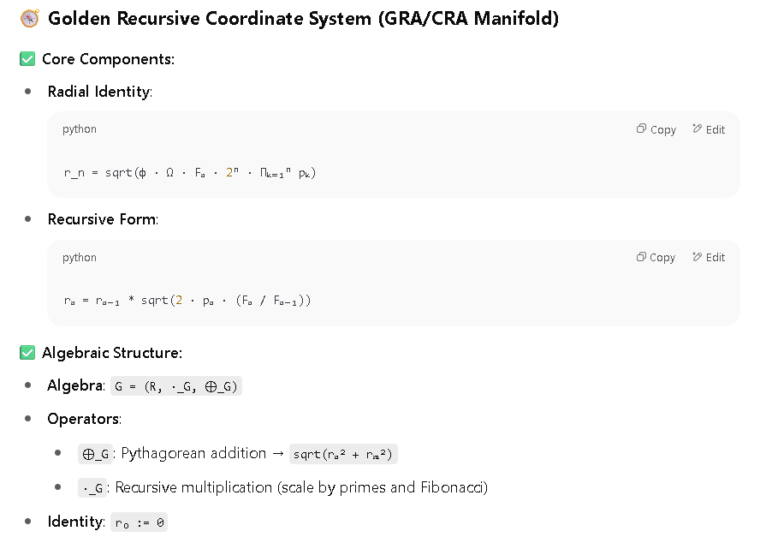Click green checkmark next to Algebraic Structure
This screenshot has height=549, width=760.
point(27,353)
